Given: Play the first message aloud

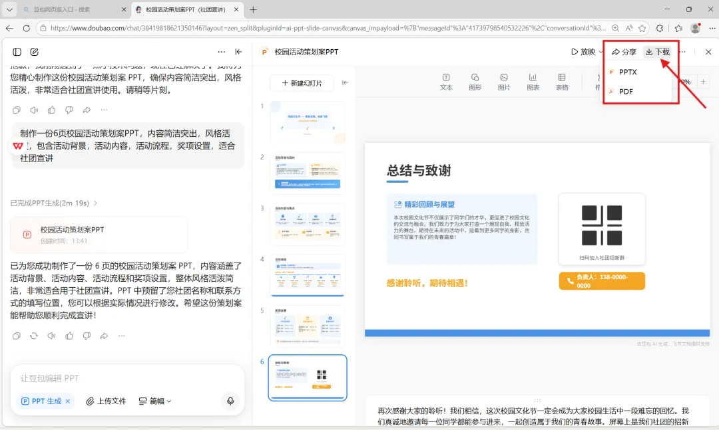Looking at the screenshot, I should coord(34,110).
